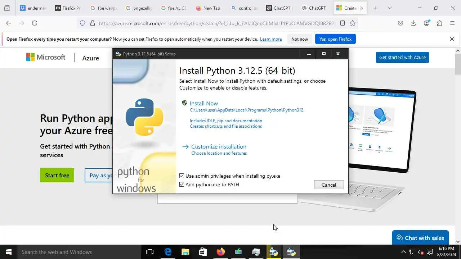Click the Microsoft logo on Azure page
Screen dimensions: 461x259
pos(46,57)
